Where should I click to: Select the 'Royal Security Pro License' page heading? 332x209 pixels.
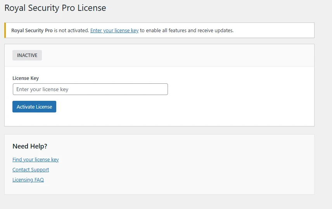click(x=55, y=8)
